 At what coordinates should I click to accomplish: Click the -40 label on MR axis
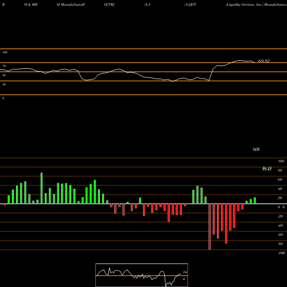point(280,226)
